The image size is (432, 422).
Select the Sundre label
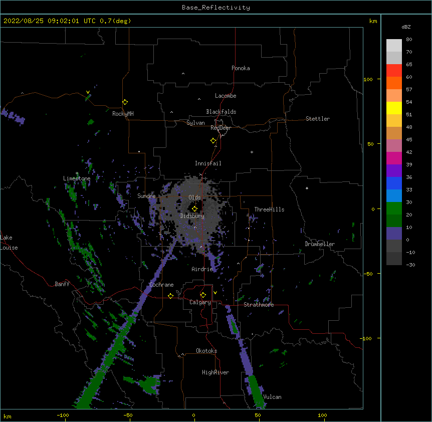[x=146, y=196]
